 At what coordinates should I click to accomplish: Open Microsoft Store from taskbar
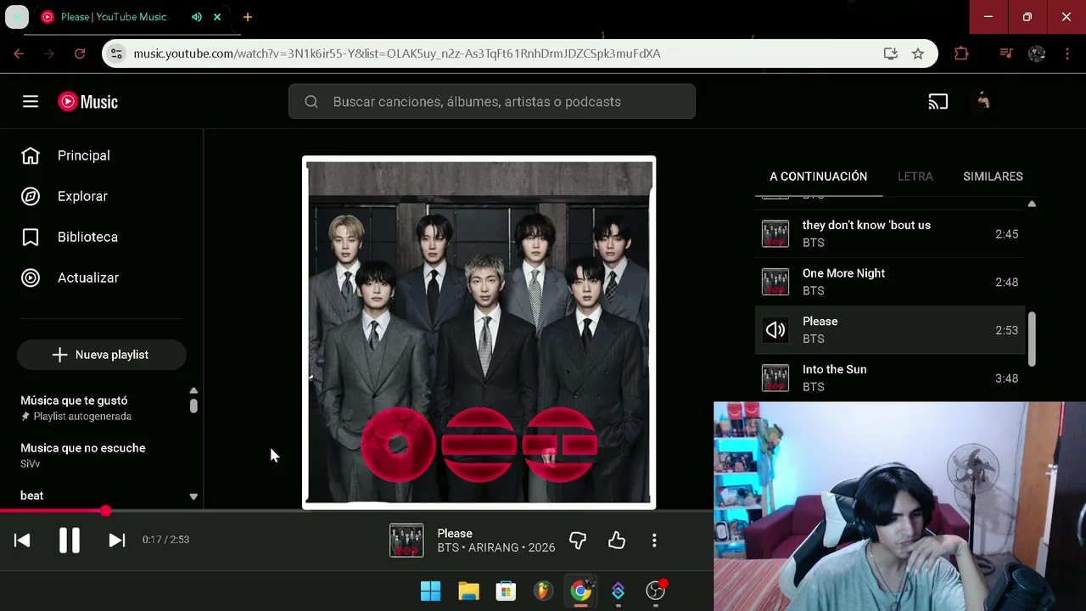click(506, 591)
